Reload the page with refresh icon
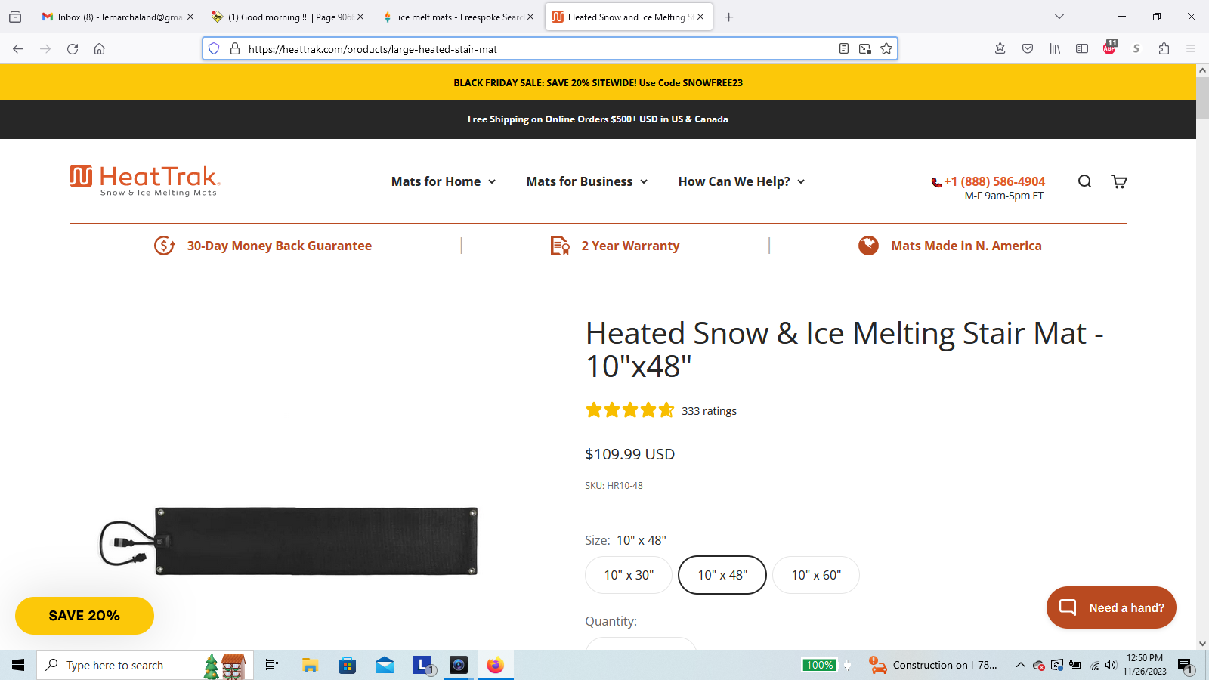The width and height of the screenshot is (1209, 680). tap(73, 49)
